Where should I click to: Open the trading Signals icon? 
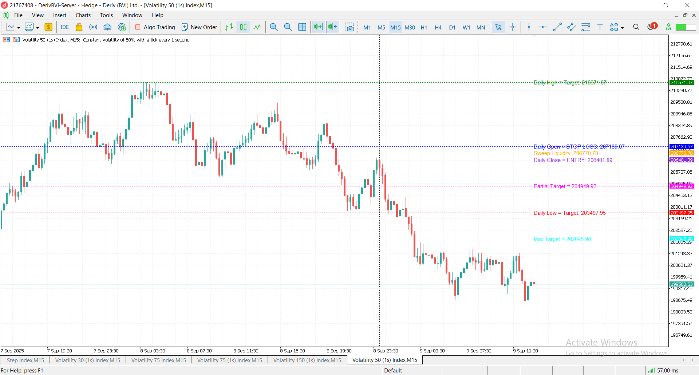93,27
